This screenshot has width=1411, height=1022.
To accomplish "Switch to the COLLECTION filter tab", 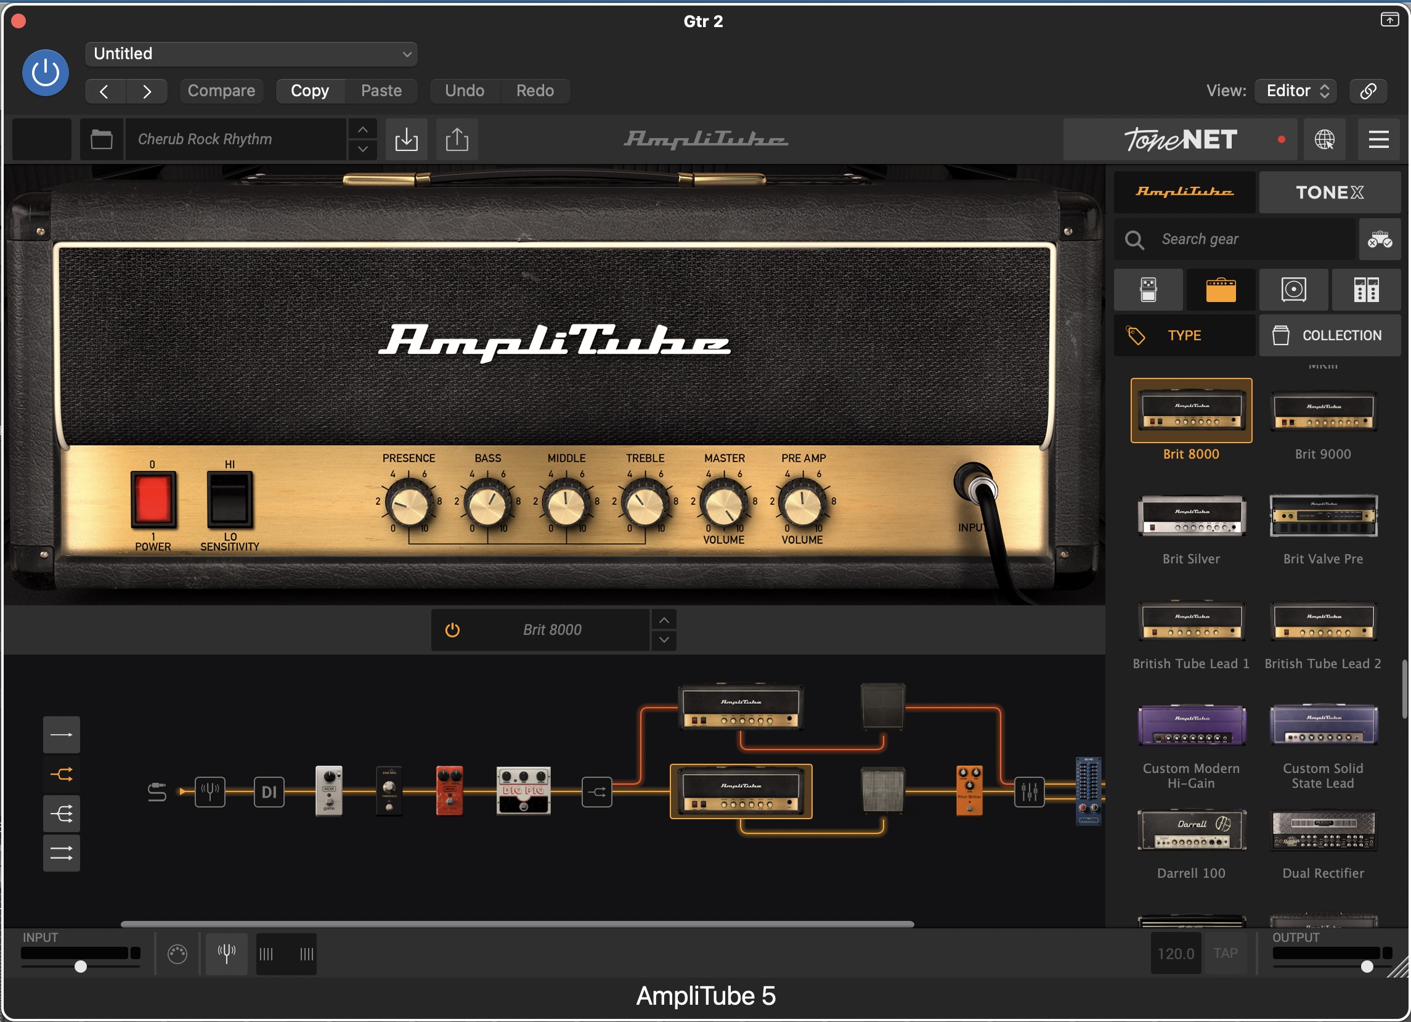I will pyautogui.click(x=1329, y=335).
